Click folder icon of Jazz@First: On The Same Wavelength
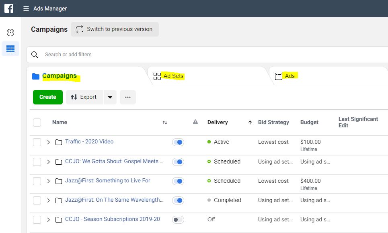 coord(59,200)
